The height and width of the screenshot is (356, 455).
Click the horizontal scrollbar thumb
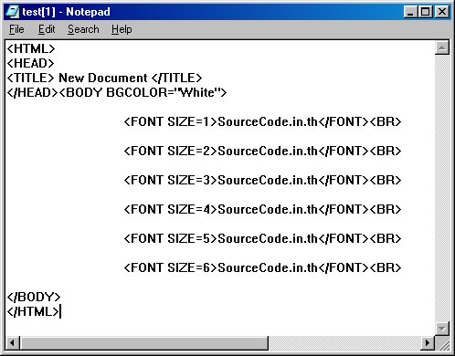tap(144, 343)
